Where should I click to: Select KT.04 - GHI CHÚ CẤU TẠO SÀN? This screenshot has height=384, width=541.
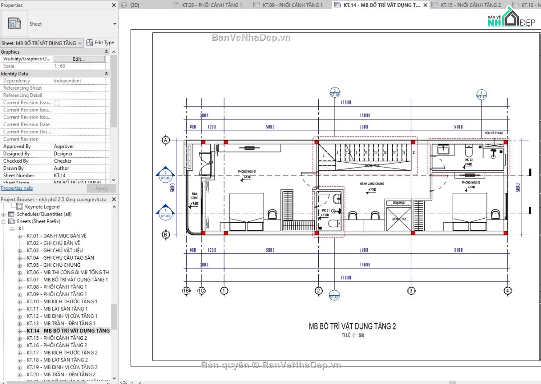(x=60, y=258)
